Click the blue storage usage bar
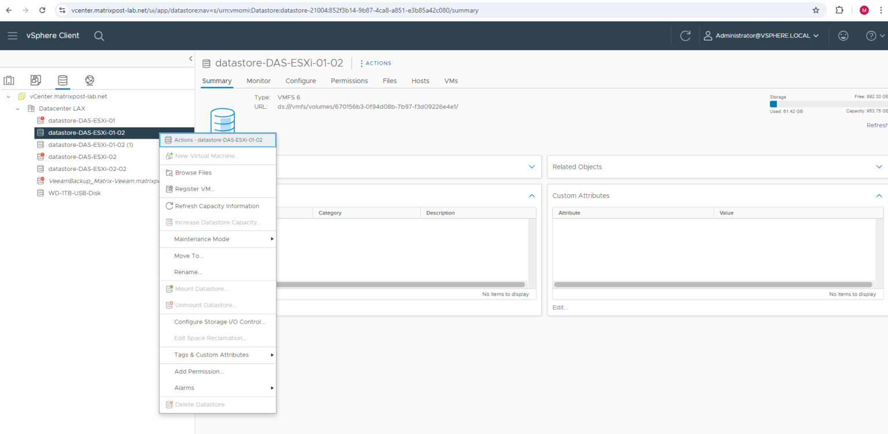 (x=774, y=104)
